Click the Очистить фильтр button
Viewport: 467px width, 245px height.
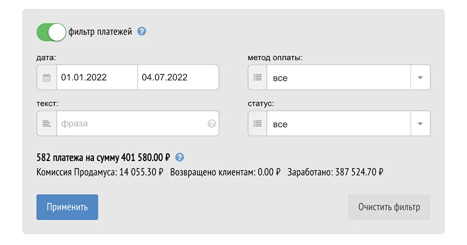[389, 207]
